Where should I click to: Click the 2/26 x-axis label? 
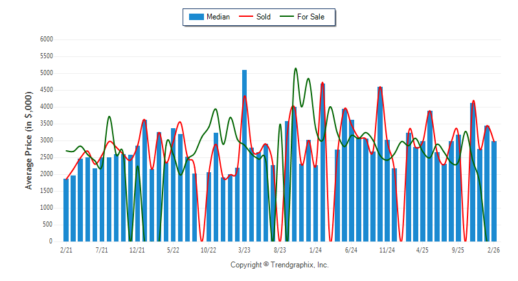[494, 249]
